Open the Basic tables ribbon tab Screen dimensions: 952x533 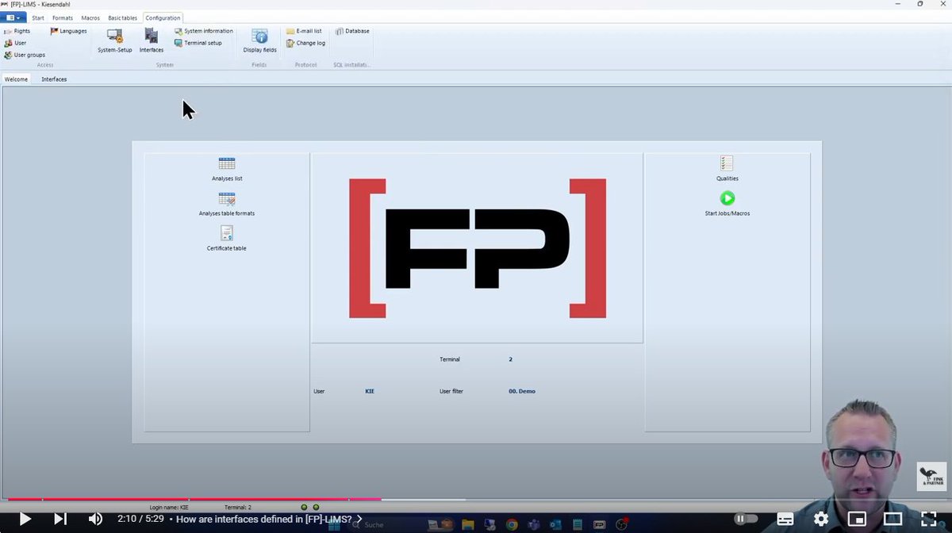(x=122, y=17)
